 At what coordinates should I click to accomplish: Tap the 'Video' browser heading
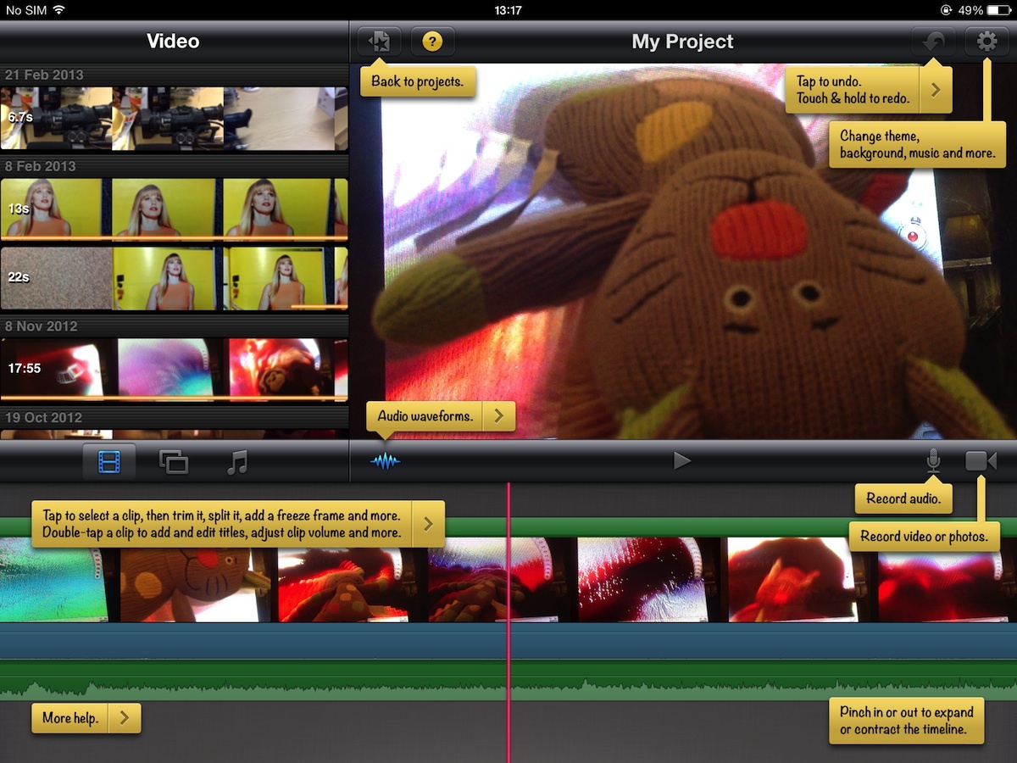pos(173,41)
